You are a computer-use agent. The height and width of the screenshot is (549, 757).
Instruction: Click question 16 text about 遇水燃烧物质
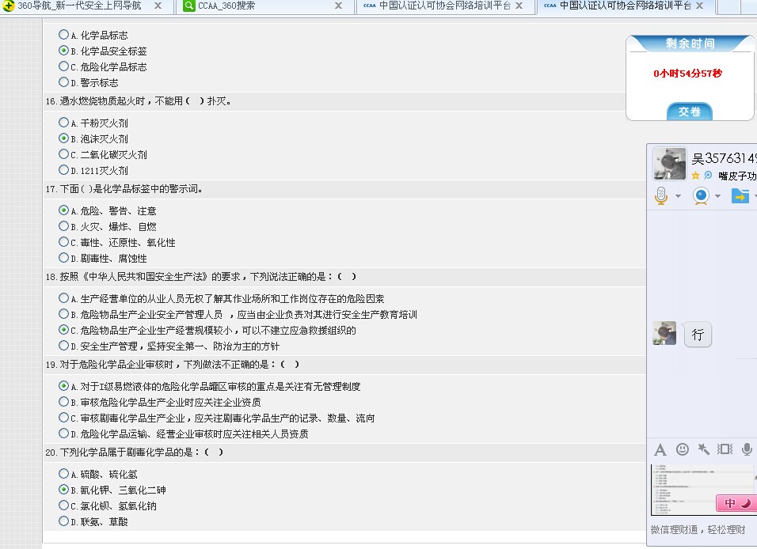[x=139, y=101]
